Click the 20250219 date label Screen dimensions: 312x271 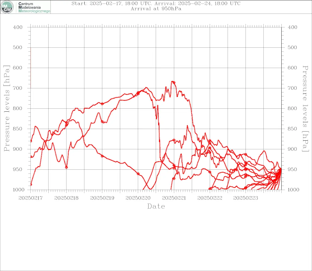tap(102, 198)
